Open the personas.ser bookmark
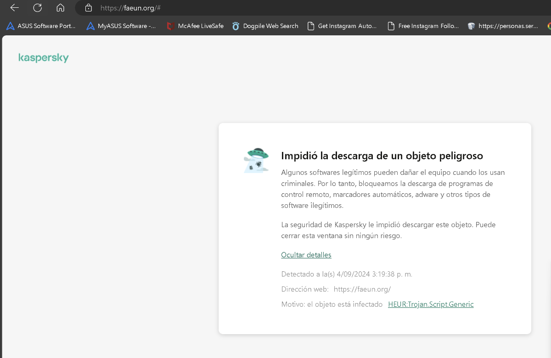Image resolution: width=551 pixels, height=358 pixels. [x=503, y=26]
